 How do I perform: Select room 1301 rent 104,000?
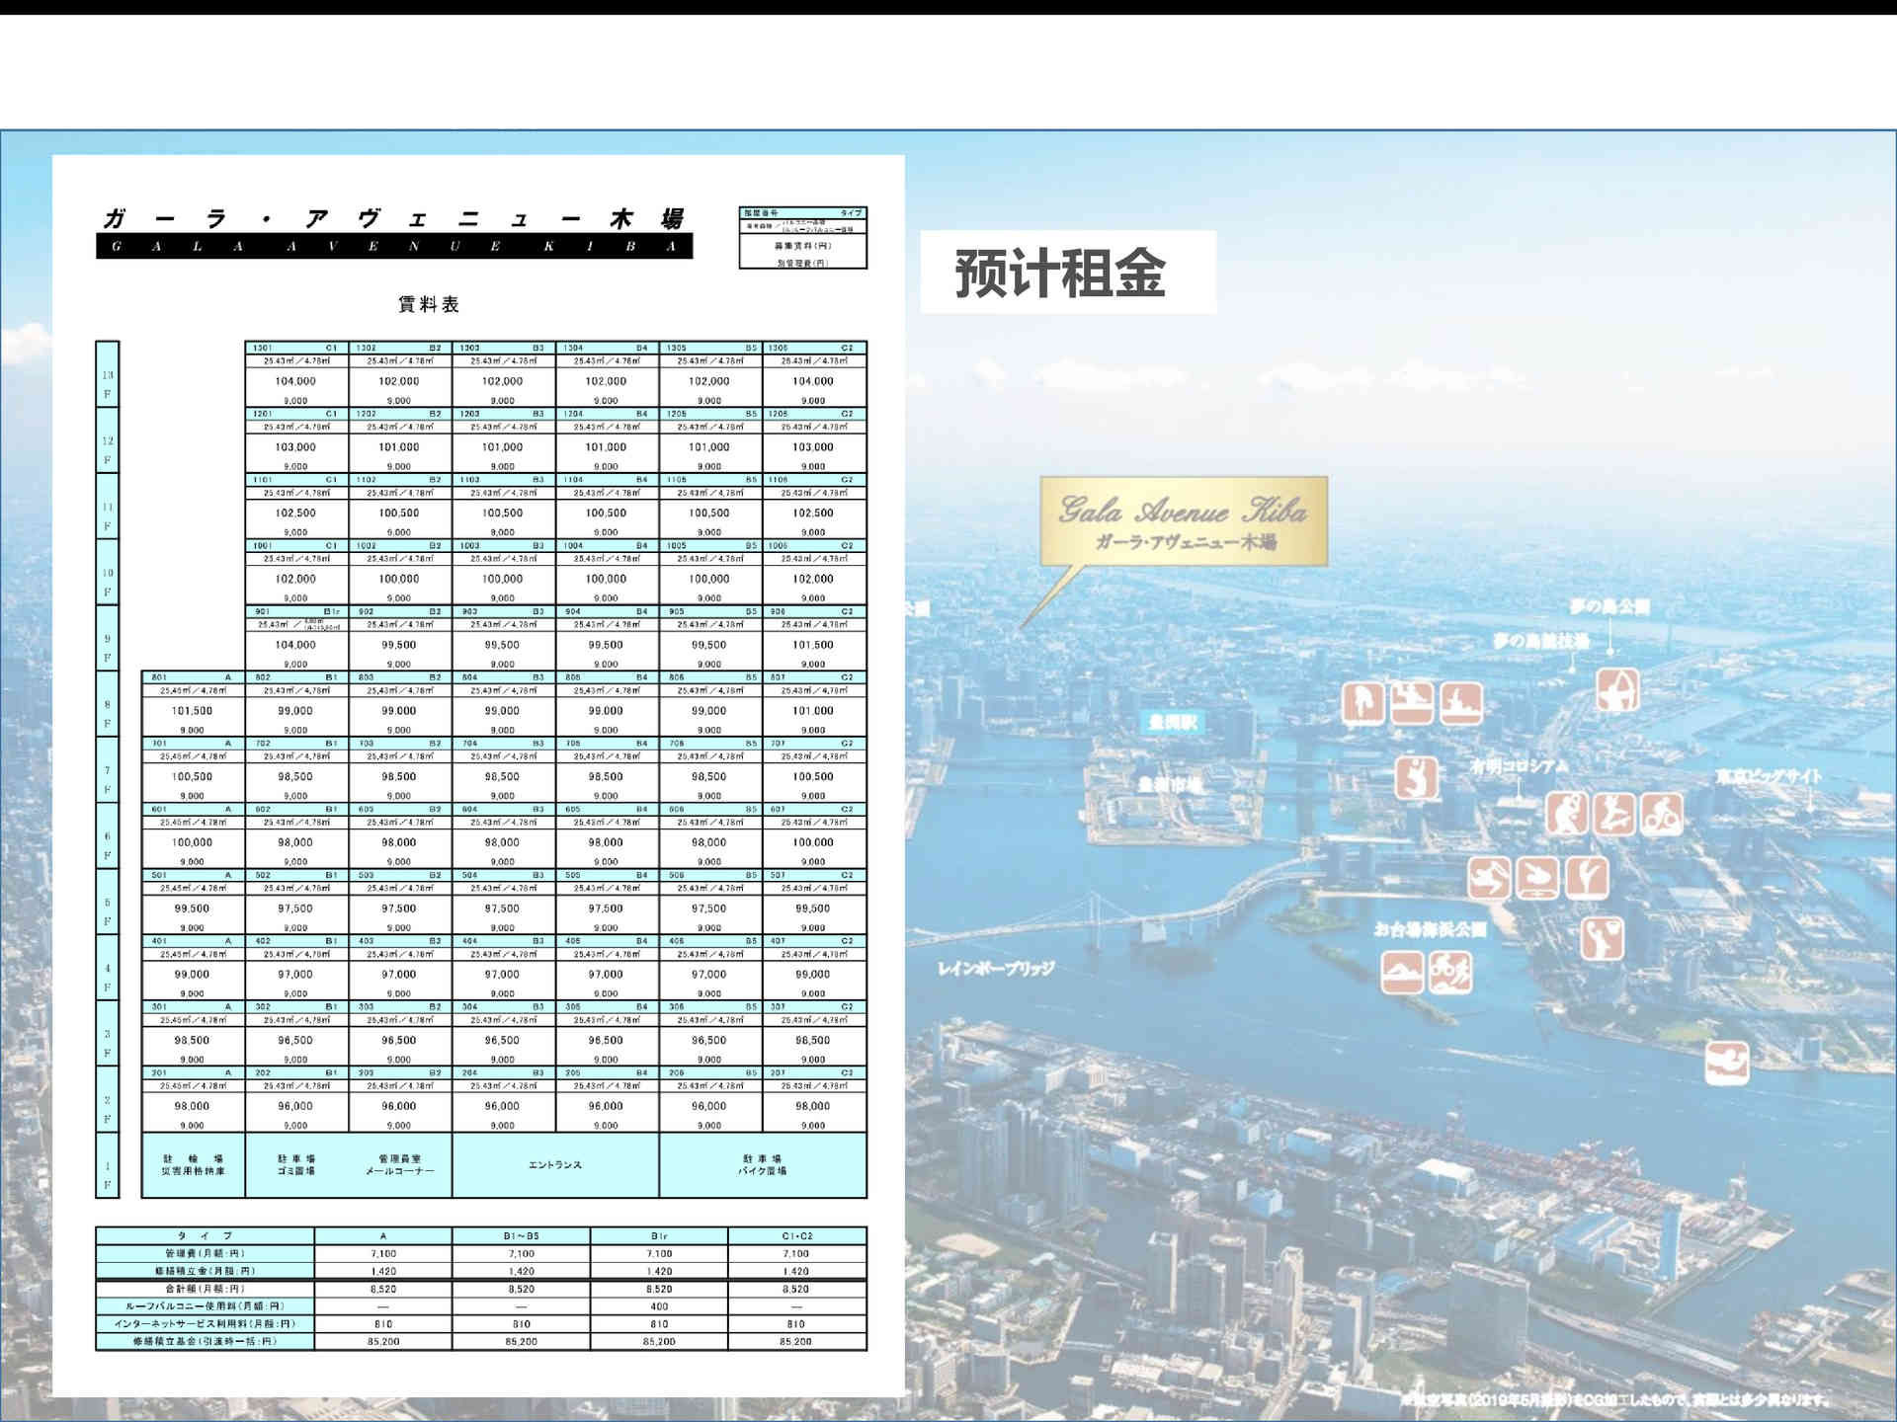(295, 381)
